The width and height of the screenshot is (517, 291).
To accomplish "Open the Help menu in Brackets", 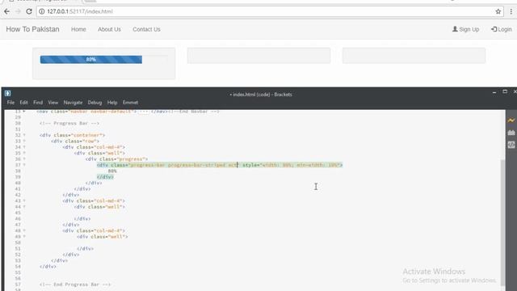I will tap(112, 103).
